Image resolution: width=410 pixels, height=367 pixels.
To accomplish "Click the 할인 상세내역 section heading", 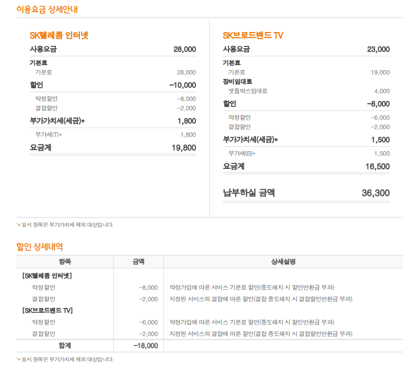I will point(40,247).
